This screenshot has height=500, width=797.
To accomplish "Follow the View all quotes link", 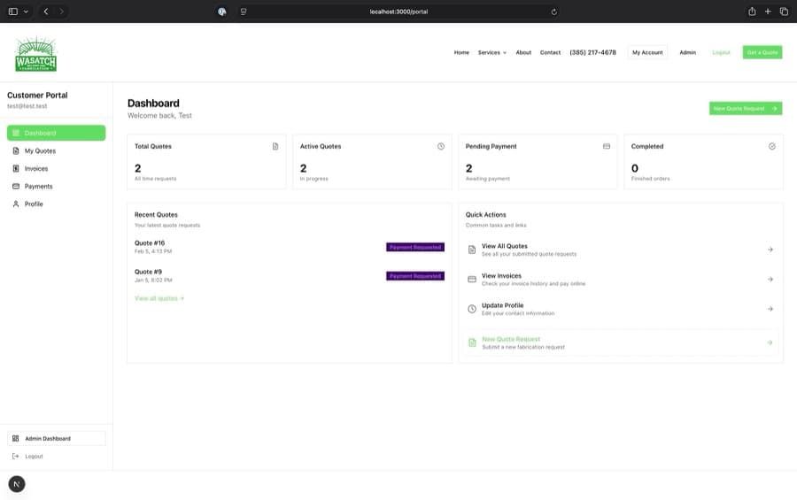I will coord(159,298).
